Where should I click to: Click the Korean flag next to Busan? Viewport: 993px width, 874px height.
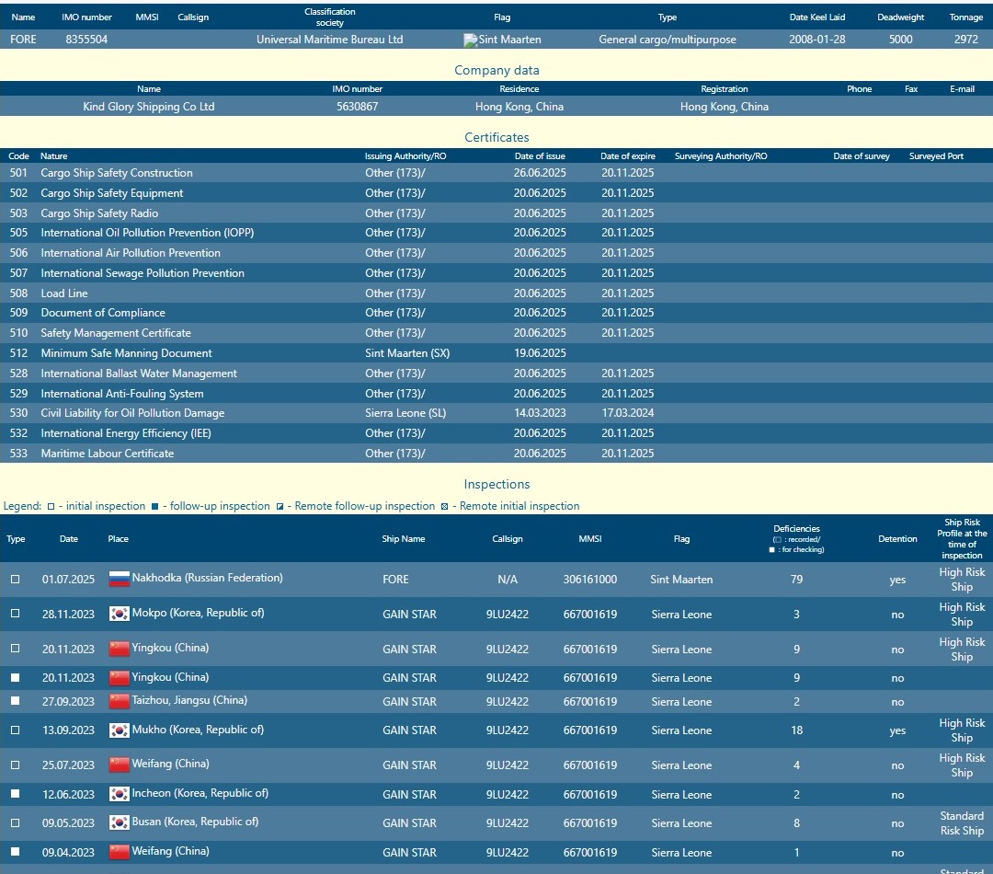(119, 822)
